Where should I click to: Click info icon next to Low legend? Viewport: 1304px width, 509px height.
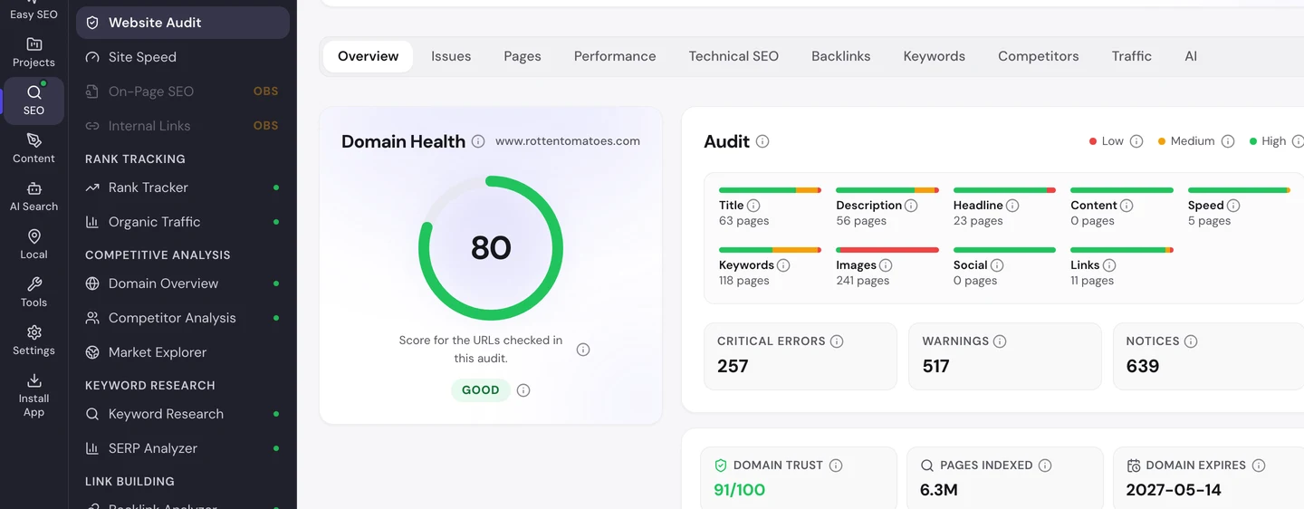(1136, 141)
